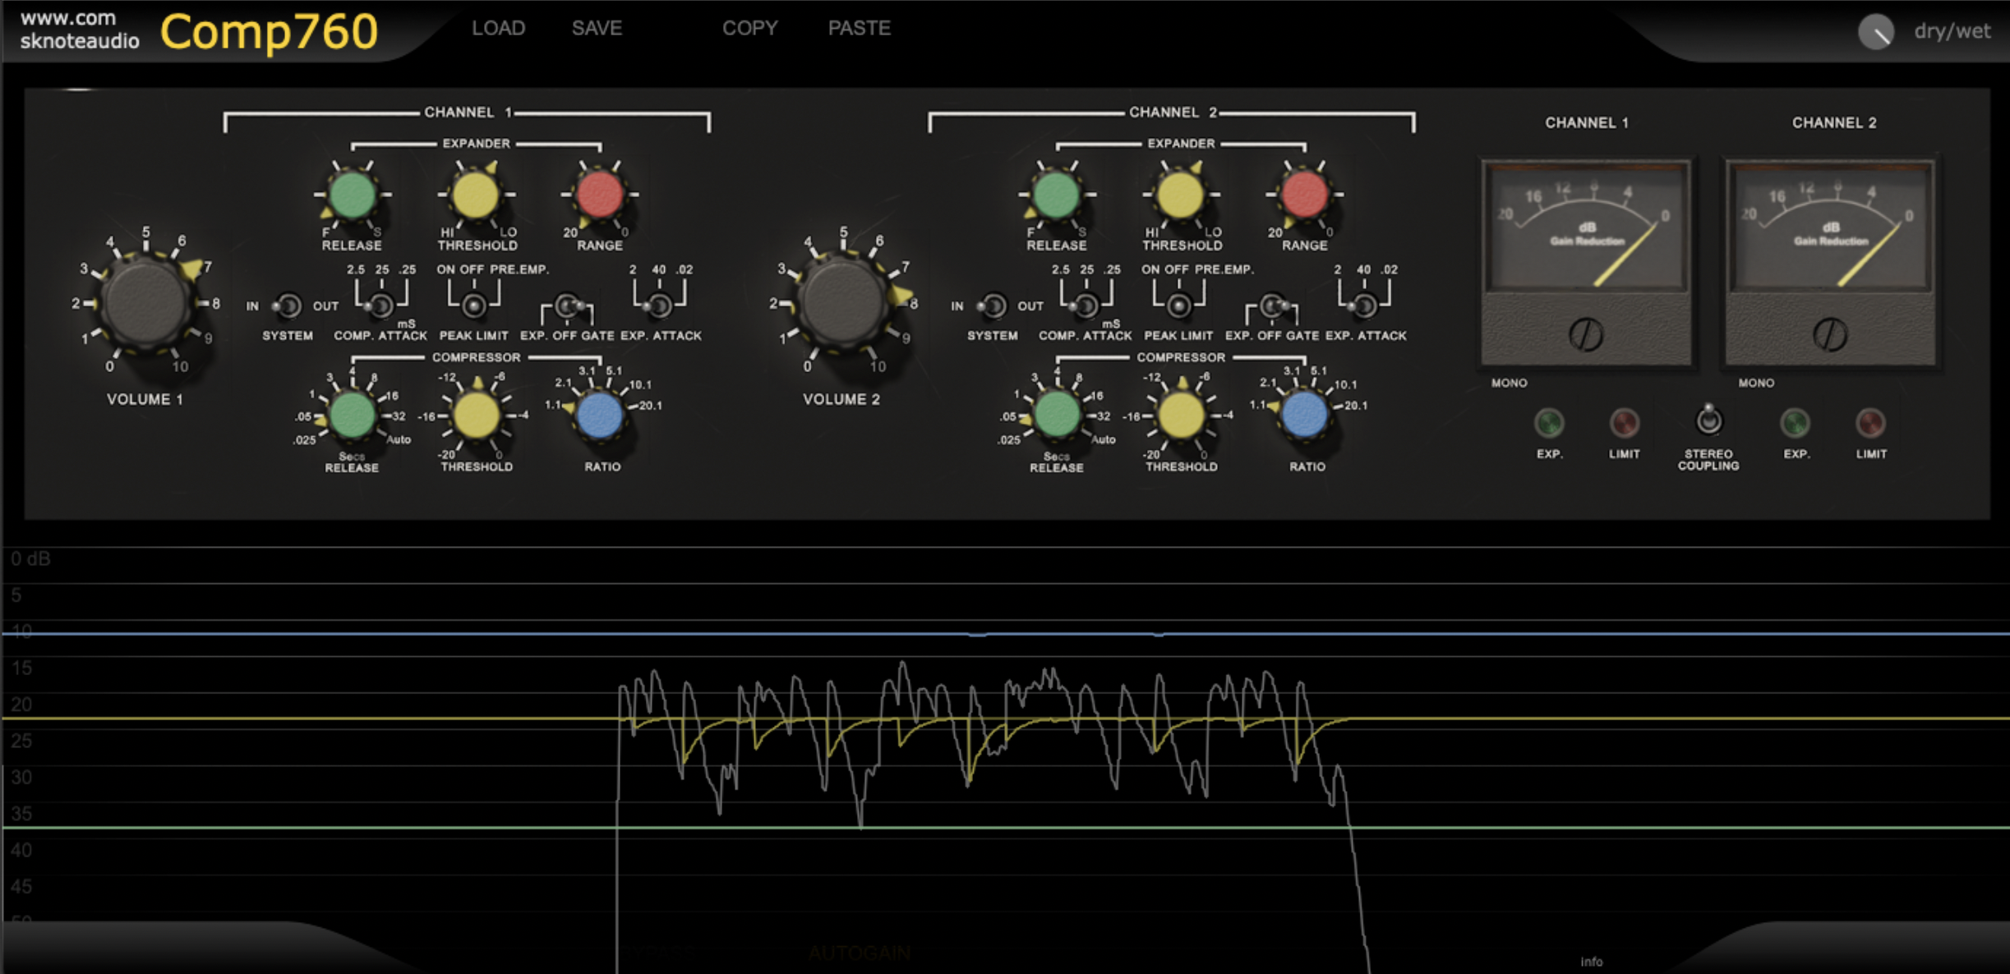Click the Channel 1 expander green Release knob

click(353, 195)
